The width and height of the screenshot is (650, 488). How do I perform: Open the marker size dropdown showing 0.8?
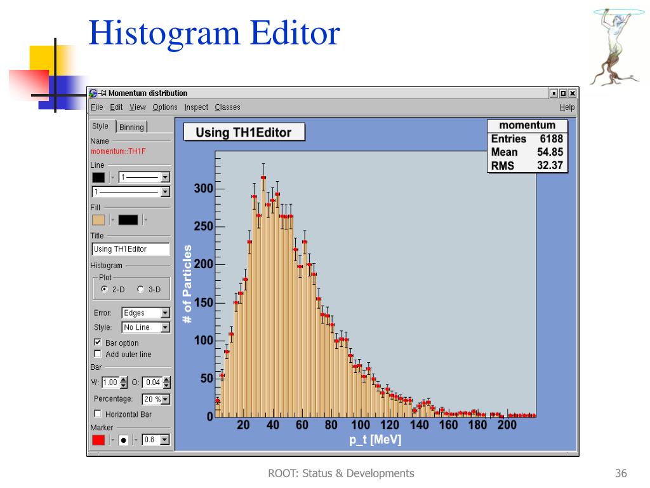[156, 440]
